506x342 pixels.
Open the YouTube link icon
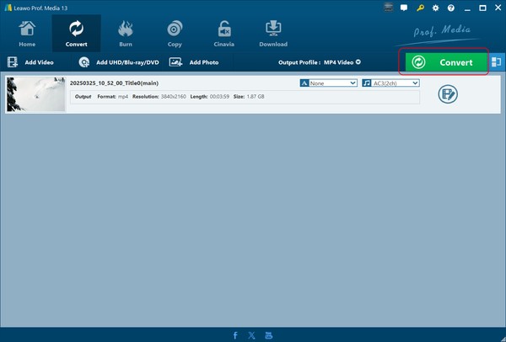click(x=268, y=335)
